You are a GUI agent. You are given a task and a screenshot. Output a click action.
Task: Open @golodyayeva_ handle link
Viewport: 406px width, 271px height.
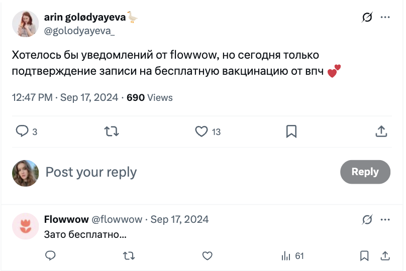tap(79, 31)
